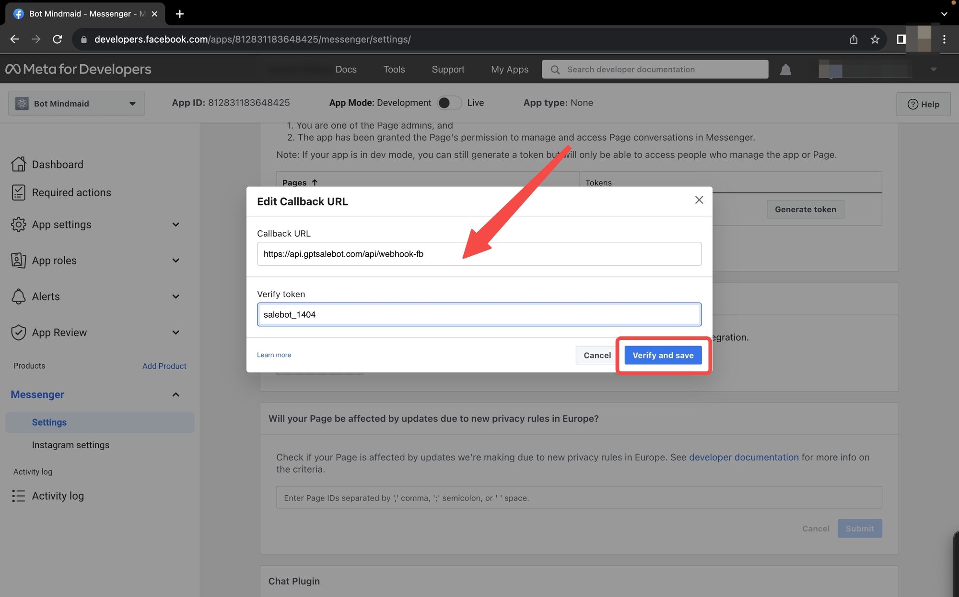The height and width of the screenshot is (597, 959).
Task: Click the Pages sort arrow
Action: pyautogui.click(x=315, y=182)
